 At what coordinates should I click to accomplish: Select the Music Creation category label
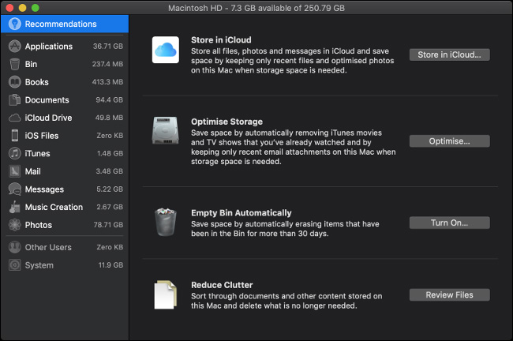coord(54,207)
